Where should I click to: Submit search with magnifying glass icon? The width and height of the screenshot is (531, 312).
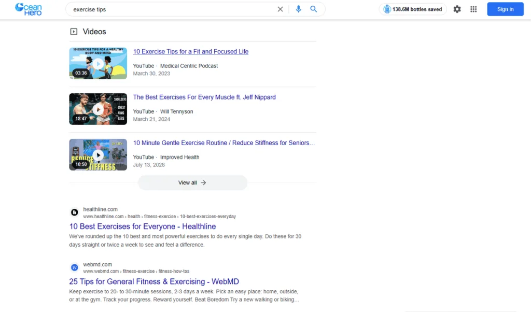tap(314, 9)
